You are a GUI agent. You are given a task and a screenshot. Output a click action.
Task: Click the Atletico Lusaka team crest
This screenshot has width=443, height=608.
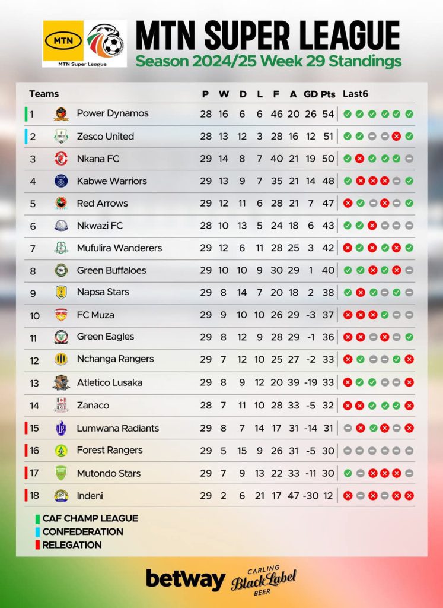click(61, 383)
